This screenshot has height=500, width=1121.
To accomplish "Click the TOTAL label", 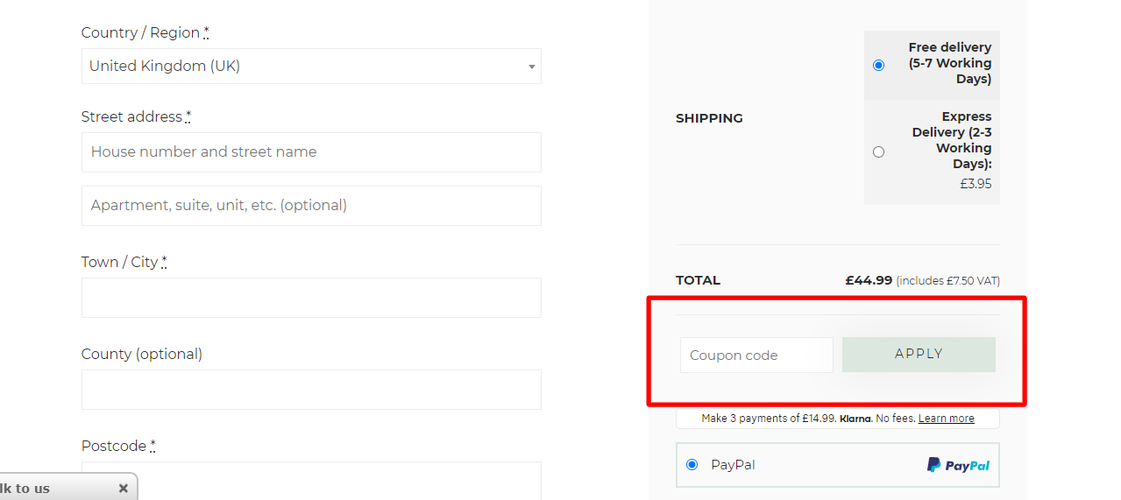I will [698, 280].
